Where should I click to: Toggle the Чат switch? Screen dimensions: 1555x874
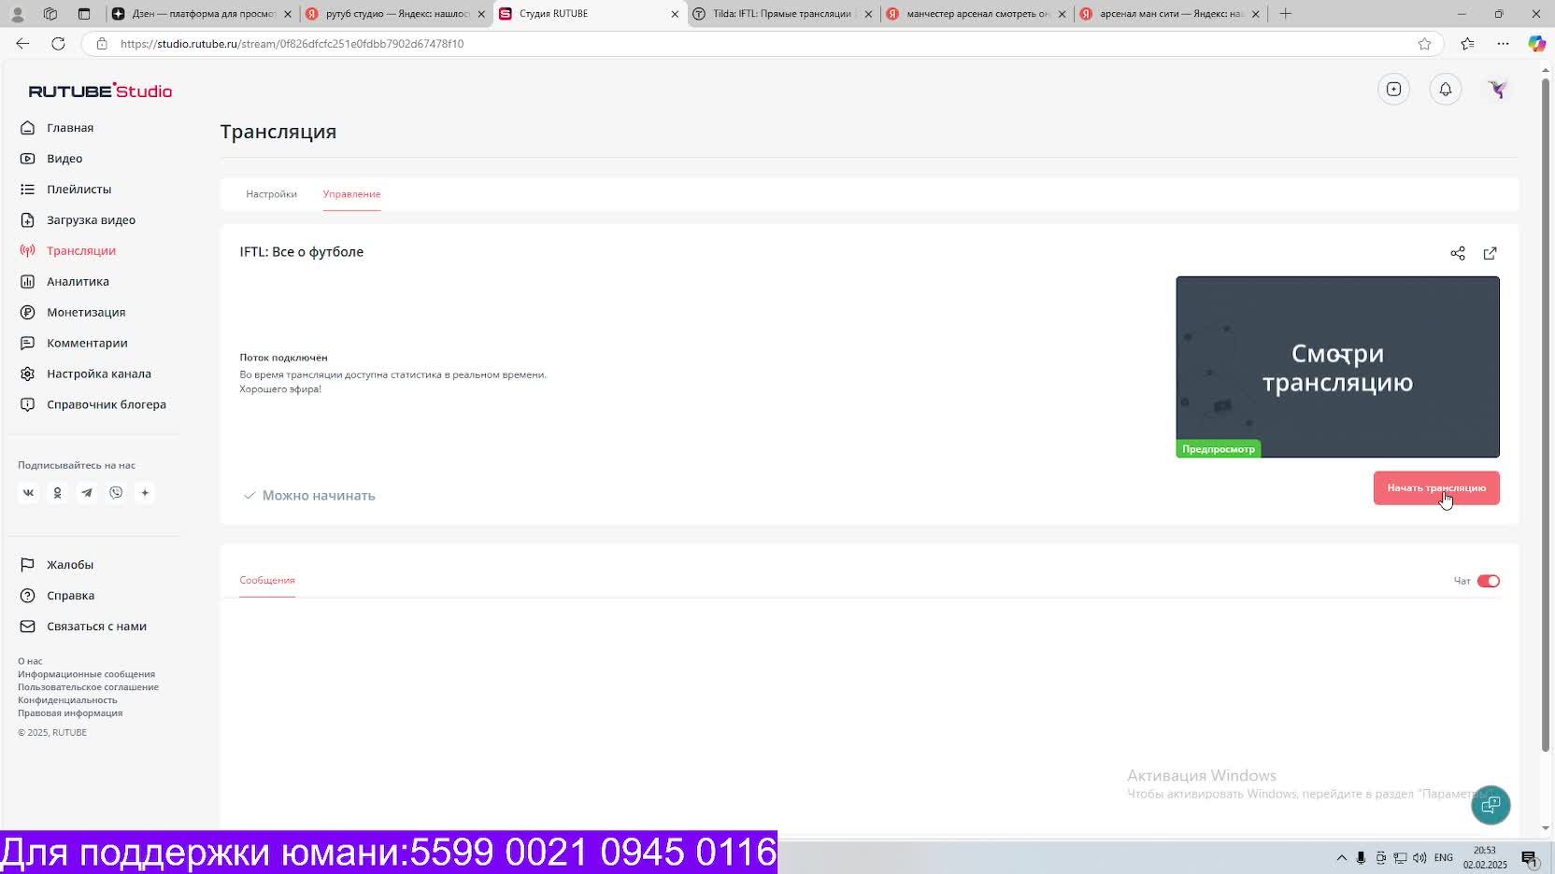pos(1488,581)
